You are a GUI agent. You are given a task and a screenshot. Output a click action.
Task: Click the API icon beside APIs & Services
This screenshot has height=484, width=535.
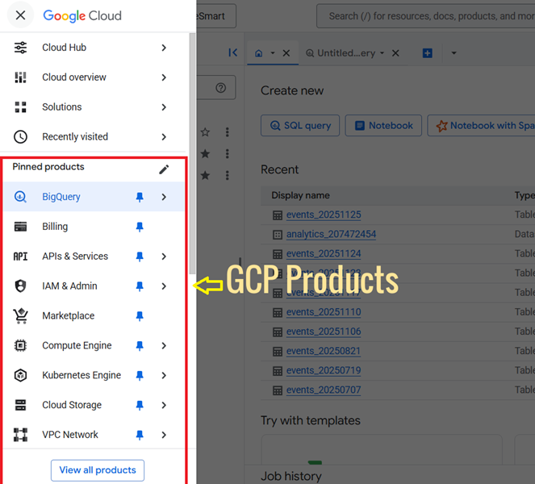click(20, 257)
